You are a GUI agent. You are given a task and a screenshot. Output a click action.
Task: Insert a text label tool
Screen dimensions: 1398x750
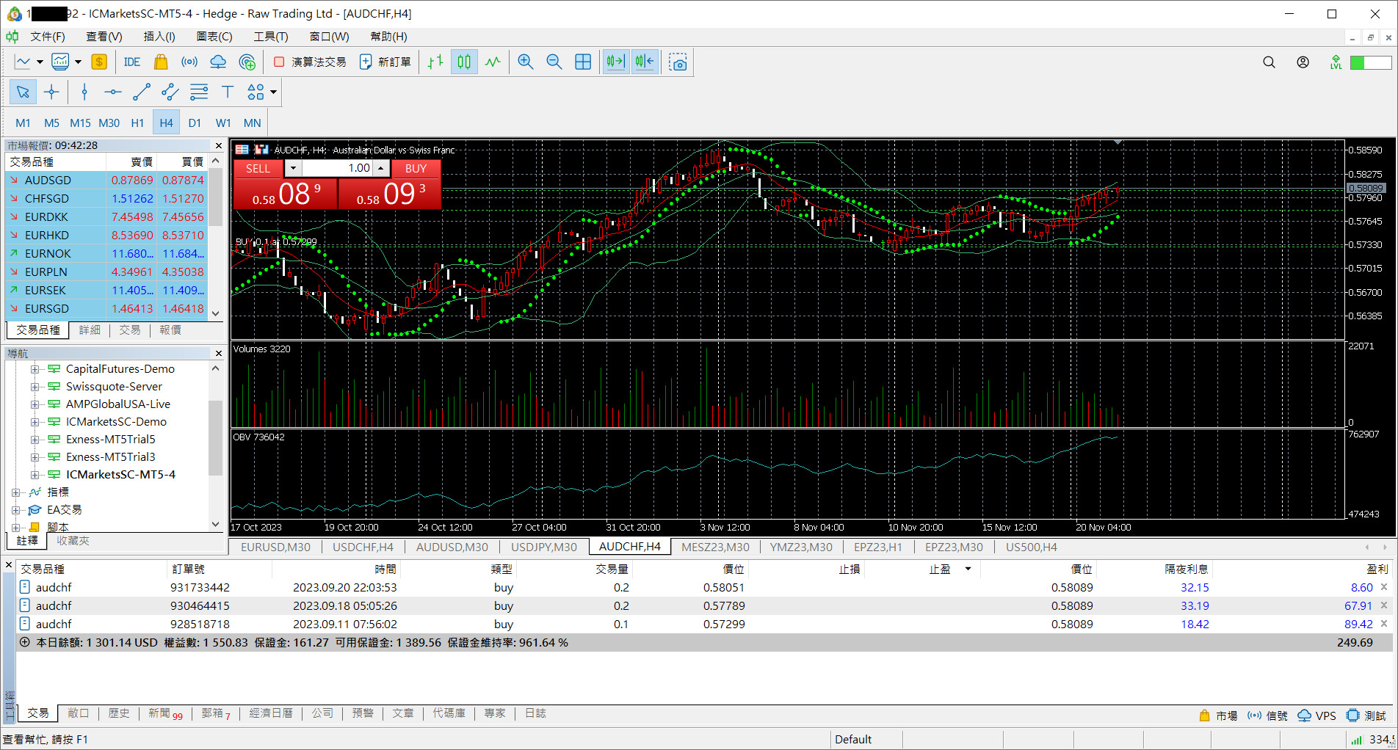[x=228, y=92]
